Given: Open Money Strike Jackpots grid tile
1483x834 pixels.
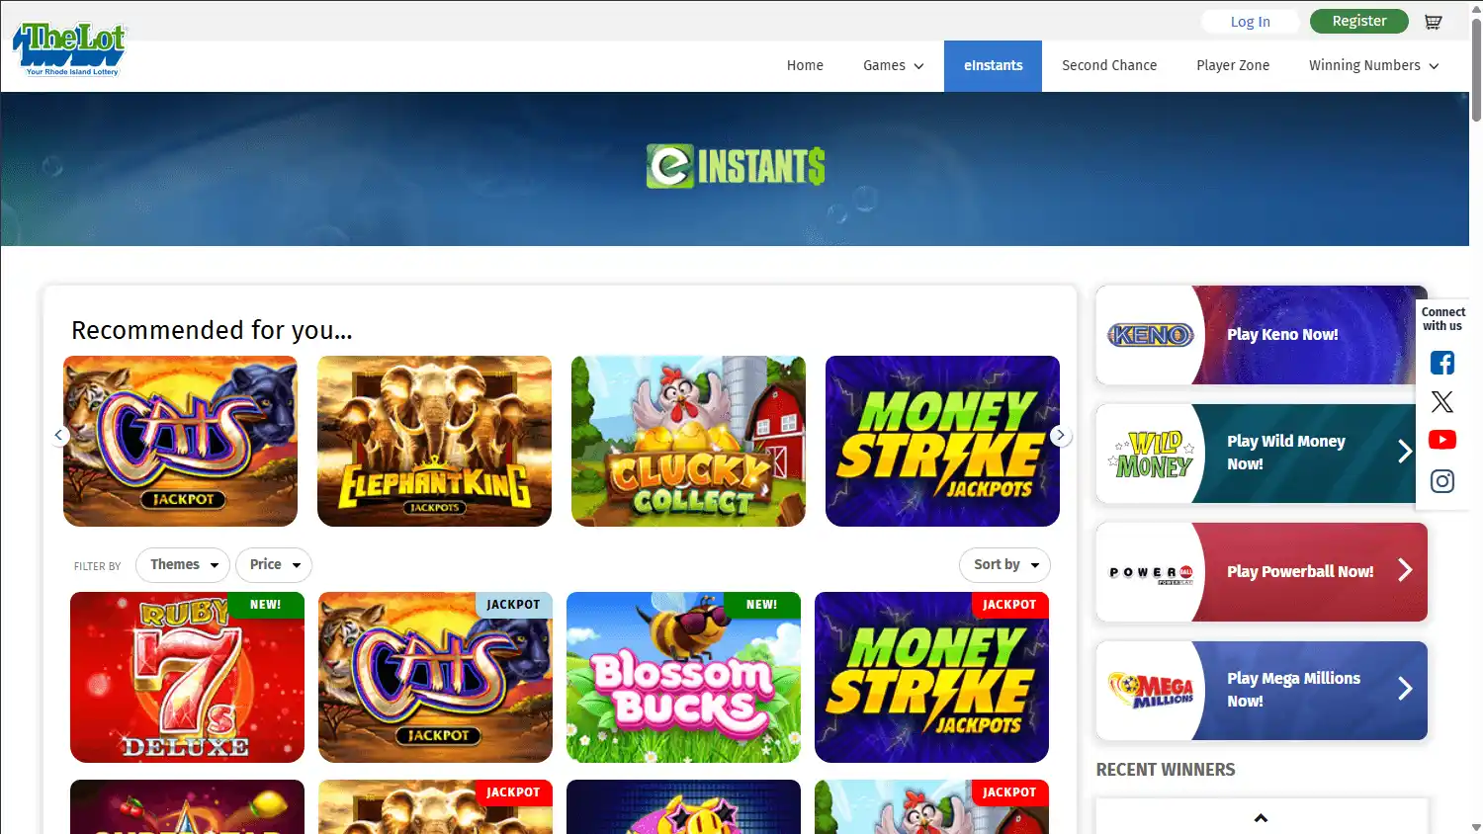Looking at the screenshot, I should click(931, 677).
